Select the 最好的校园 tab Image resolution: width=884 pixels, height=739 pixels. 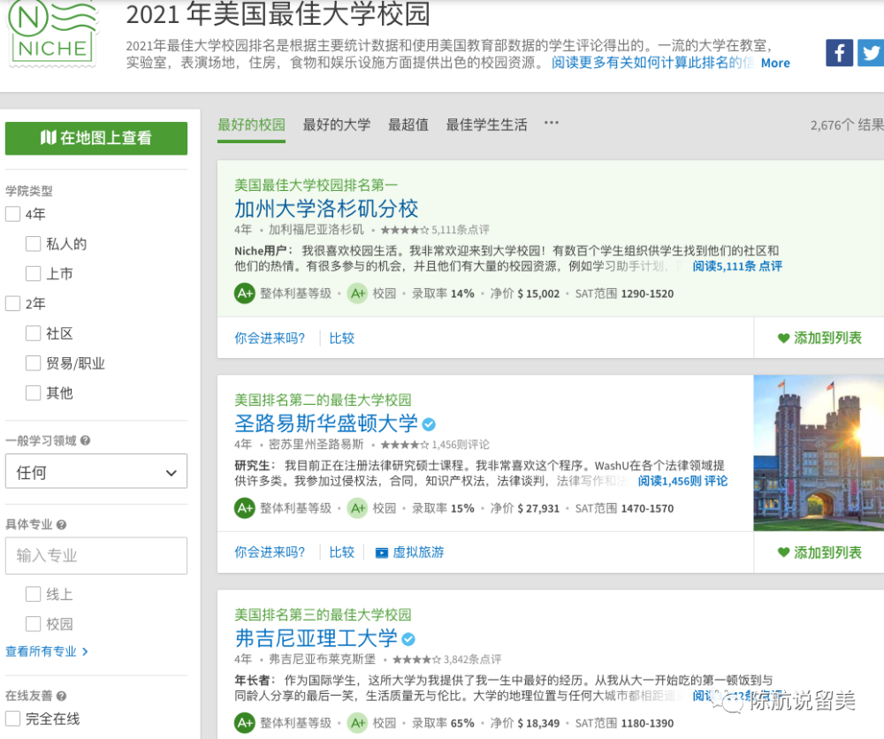[251, 125]
